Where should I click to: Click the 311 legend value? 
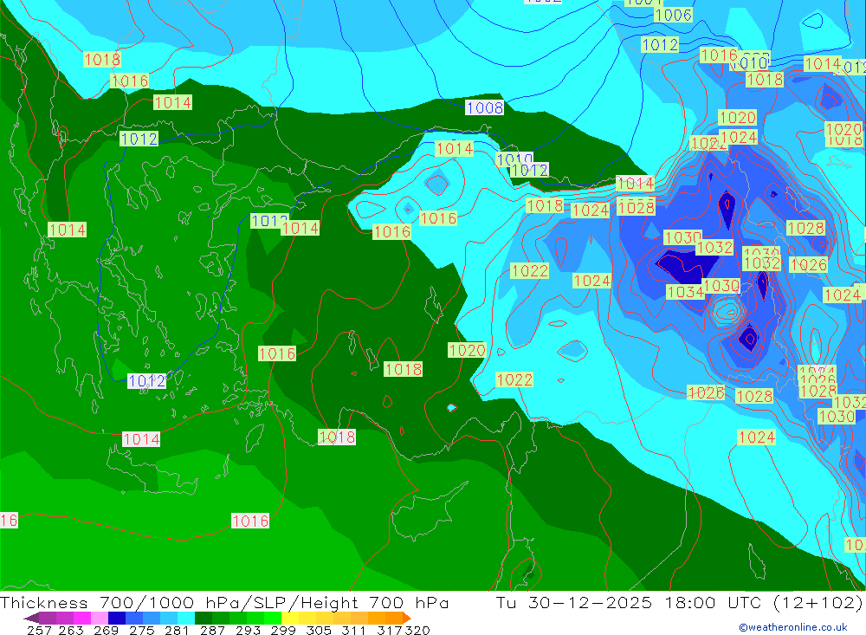pyautogui.click(x=353, y=630)
